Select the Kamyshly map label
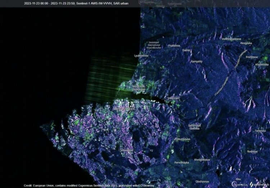Viewport: 270px width, 188px height. pos(197,61)
